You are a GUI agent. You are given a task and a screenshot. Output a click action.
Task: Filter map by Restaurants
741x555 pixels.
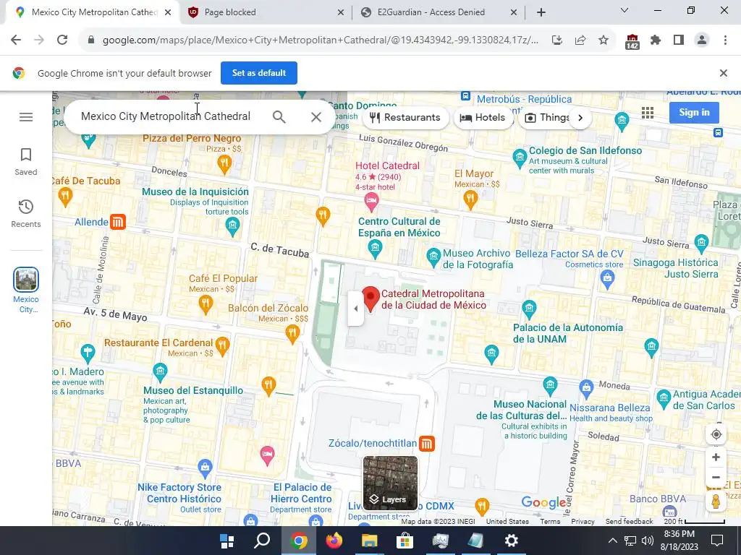click(x=405, y=118)
